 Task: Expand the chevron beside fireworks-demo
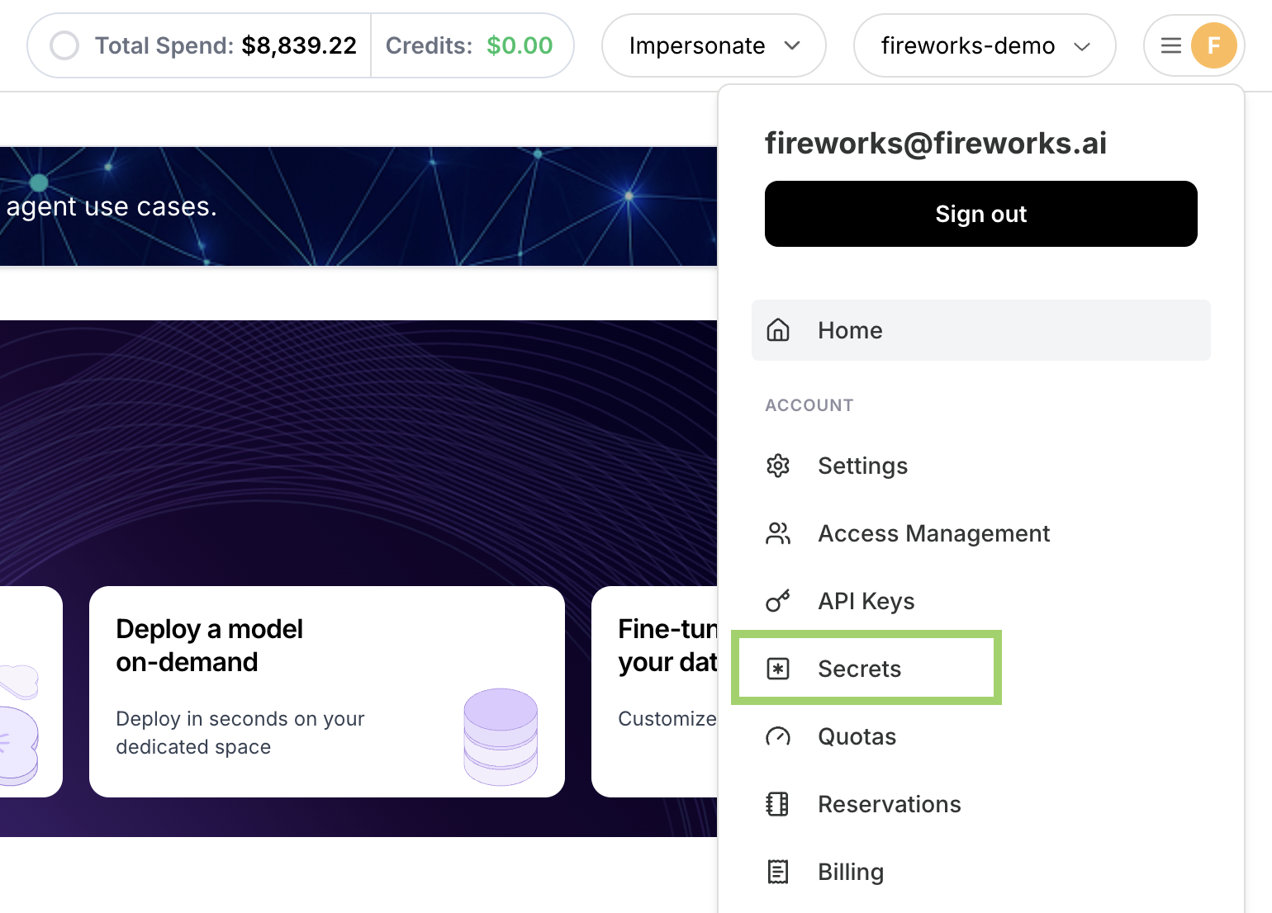click(x=1082, y=46)
